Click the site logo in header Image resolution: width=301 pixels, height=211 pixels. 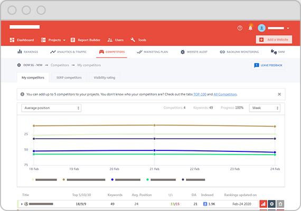coord(25,27)
